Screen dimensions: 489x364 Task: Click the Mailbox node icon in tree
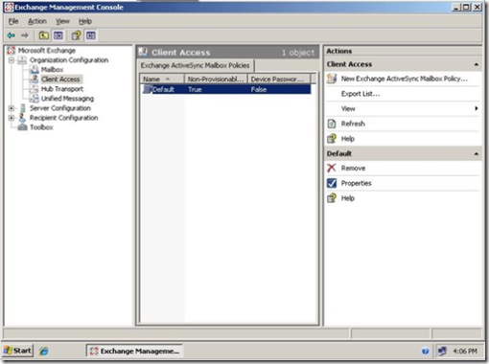[x=34, y=70]
